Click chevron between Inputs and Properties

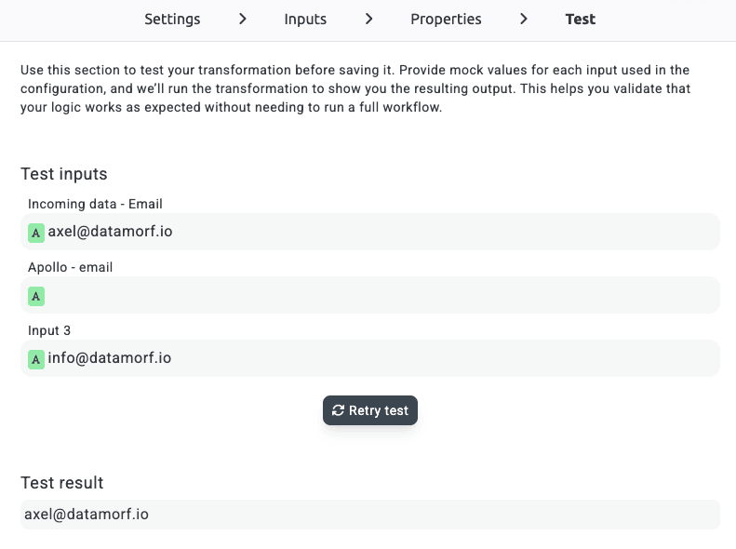click(368, 19)
